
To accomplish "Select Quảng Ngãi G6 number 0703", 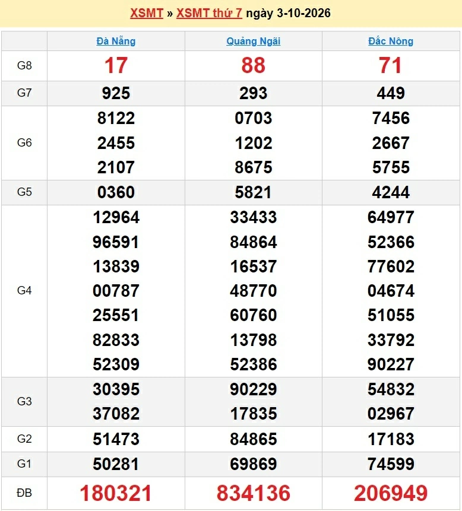I will click(254, 118).
